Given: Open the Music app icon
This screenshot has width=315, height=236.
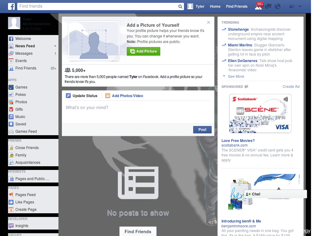Looking at the screenshot, I should pyautogui.click(x=11, y=116).
